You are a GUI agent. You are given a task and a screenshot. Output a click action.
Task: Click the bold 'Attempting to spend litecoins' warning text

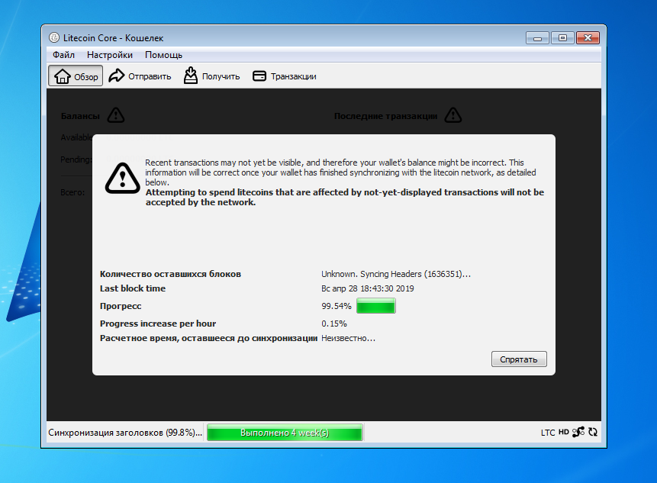click(x=344, y=198)
